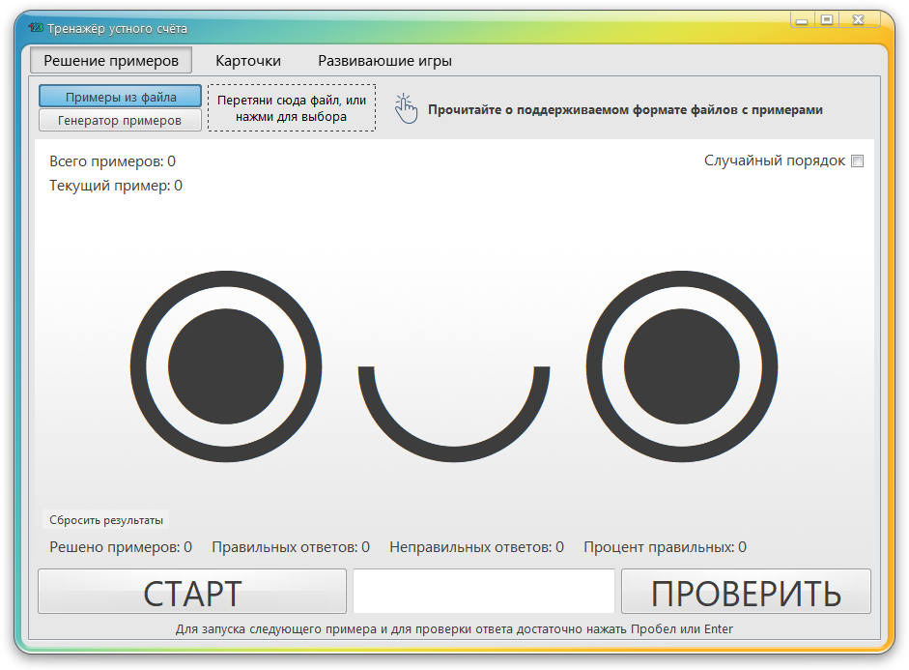Switch to Генератор примеров mode

point(120,119)
